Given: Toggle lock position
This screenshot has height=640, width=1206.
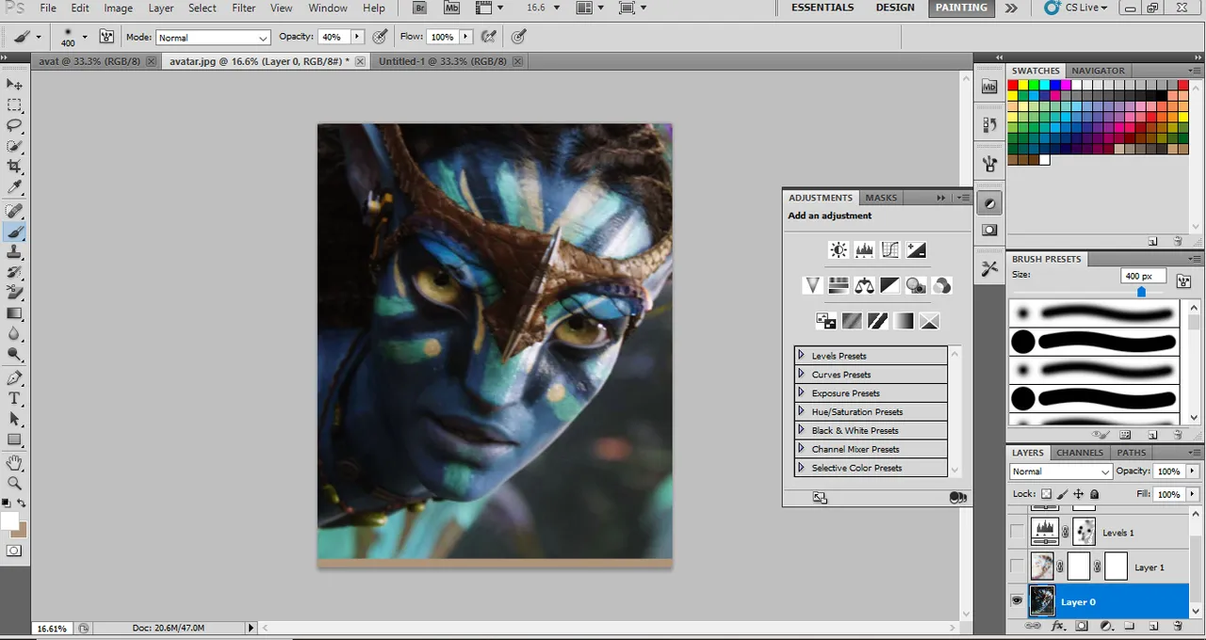Looking at the screenshot, I should coord(1079,494).
